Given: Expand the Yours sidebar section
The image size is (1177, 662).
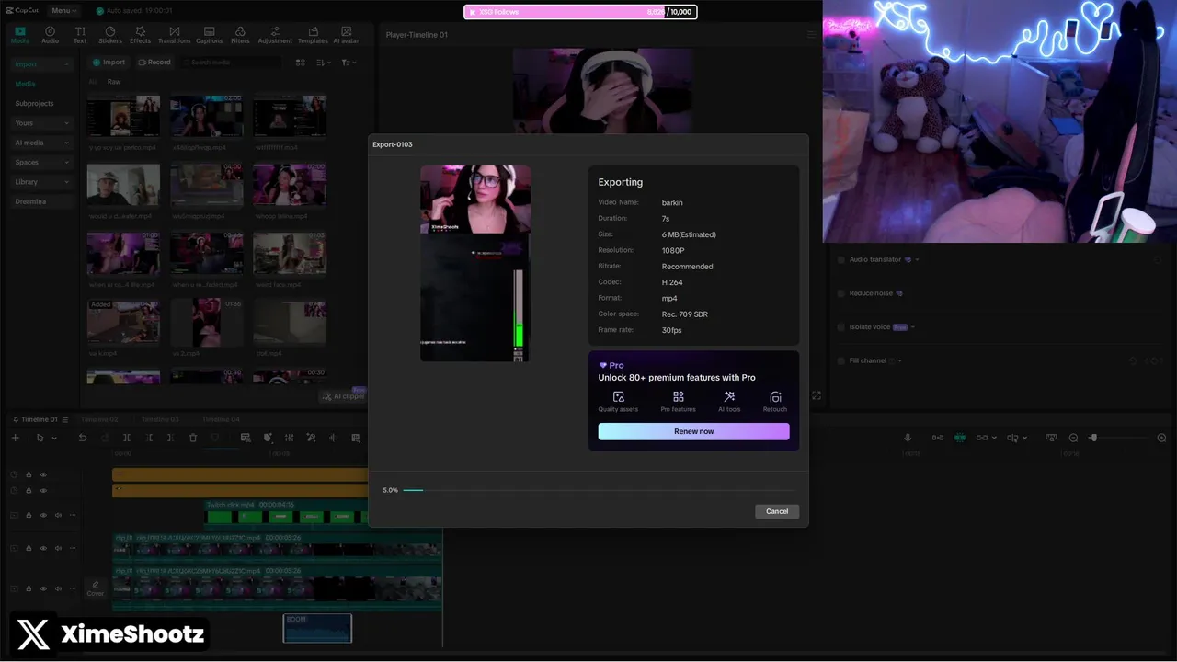Looking at the screenshot, I should pyautogui.click(x=41, y=122).
